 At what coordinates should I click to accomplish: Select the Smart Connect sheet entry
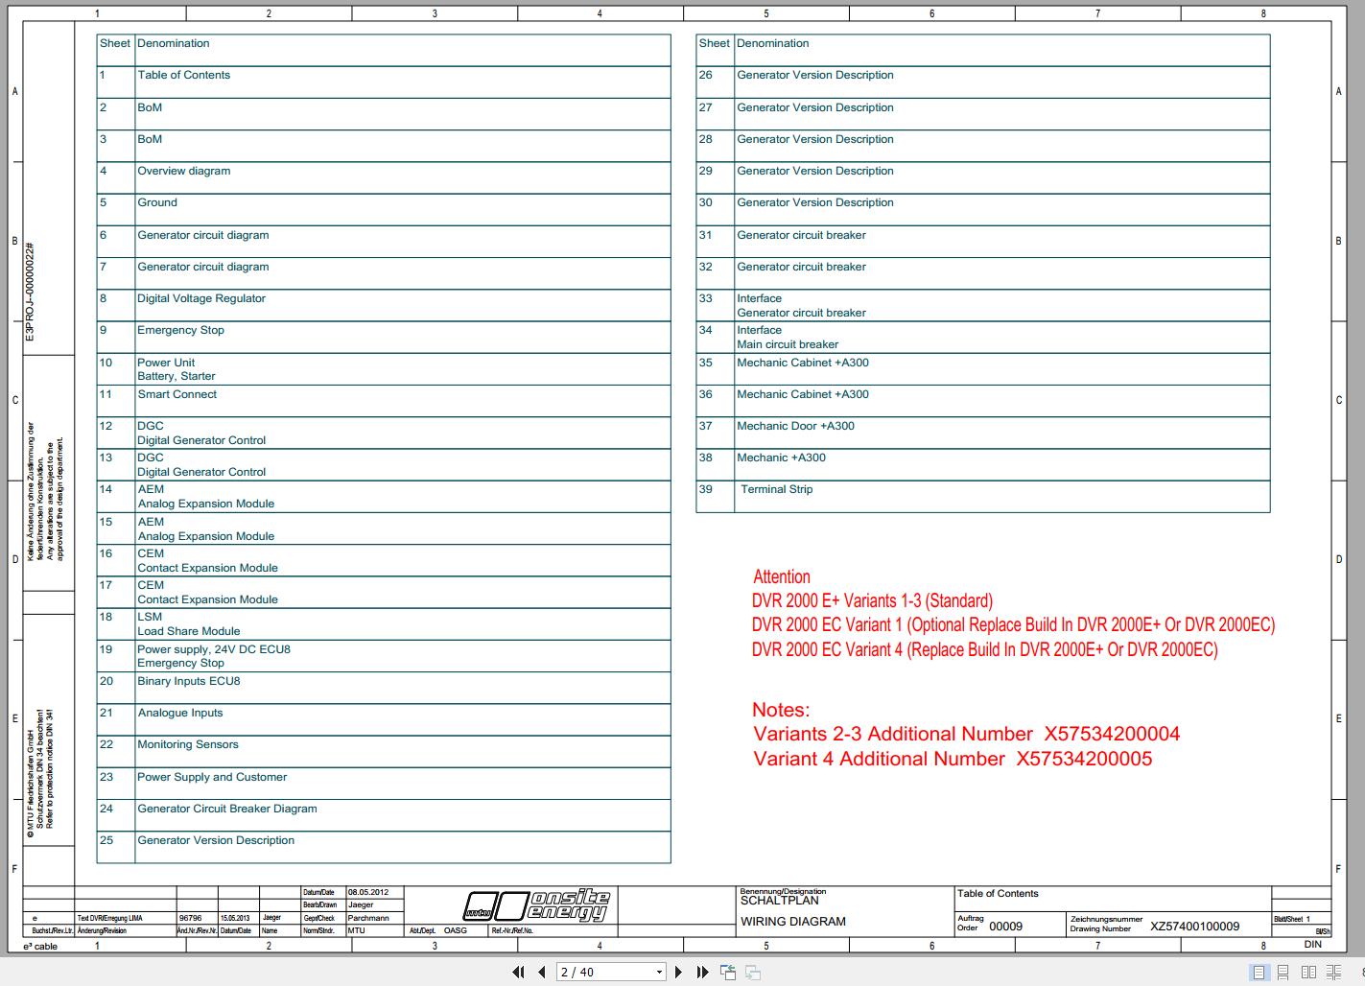tap(177, 394)
